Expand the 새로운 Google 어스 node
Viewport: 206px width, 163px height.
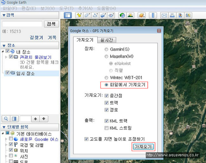(x=6, y=139)
